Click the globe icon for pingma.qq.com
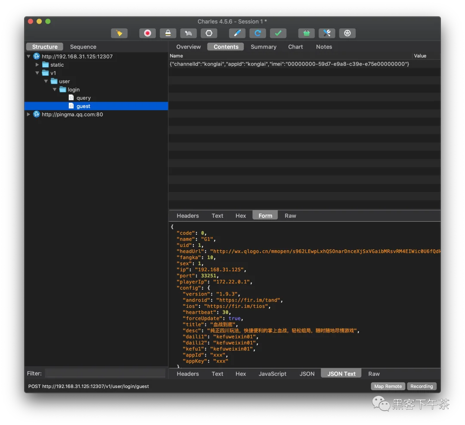Viewport: 465px width, 425px height. (x=37, y=115)
